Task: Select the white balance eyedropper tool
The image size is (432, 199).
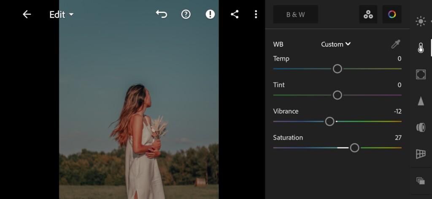Action: 396,44
